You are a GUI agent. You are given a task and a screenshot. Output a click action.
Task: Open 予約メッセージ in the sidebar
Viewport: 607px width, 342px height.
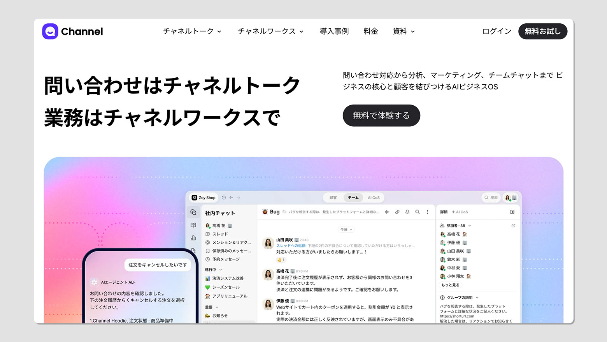(x=223, y=259)
